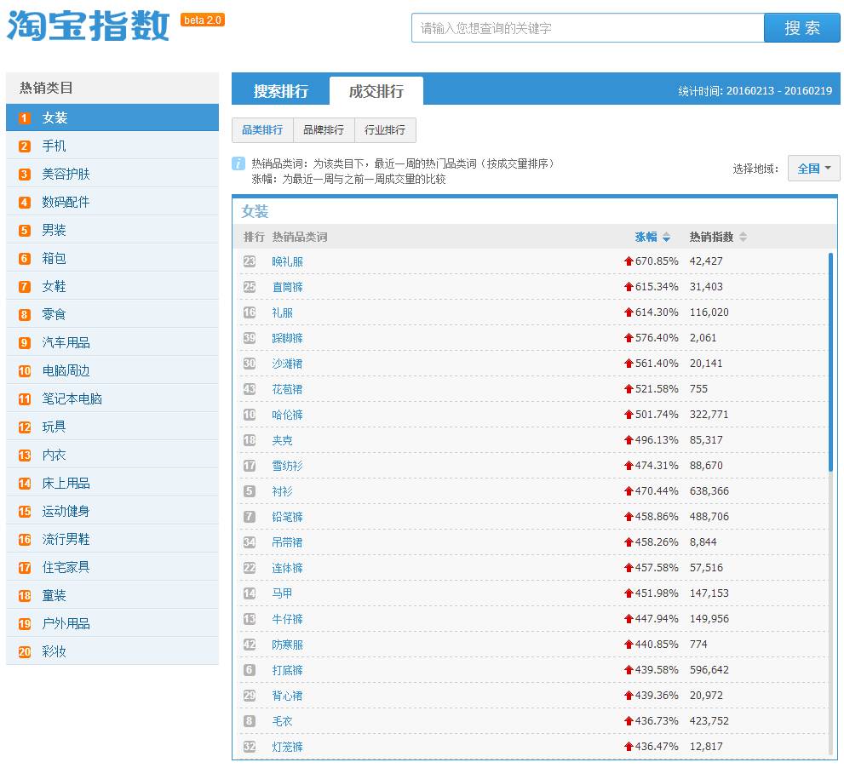
Task: Open the 夹克 link
Action: [x=282, y=441]
